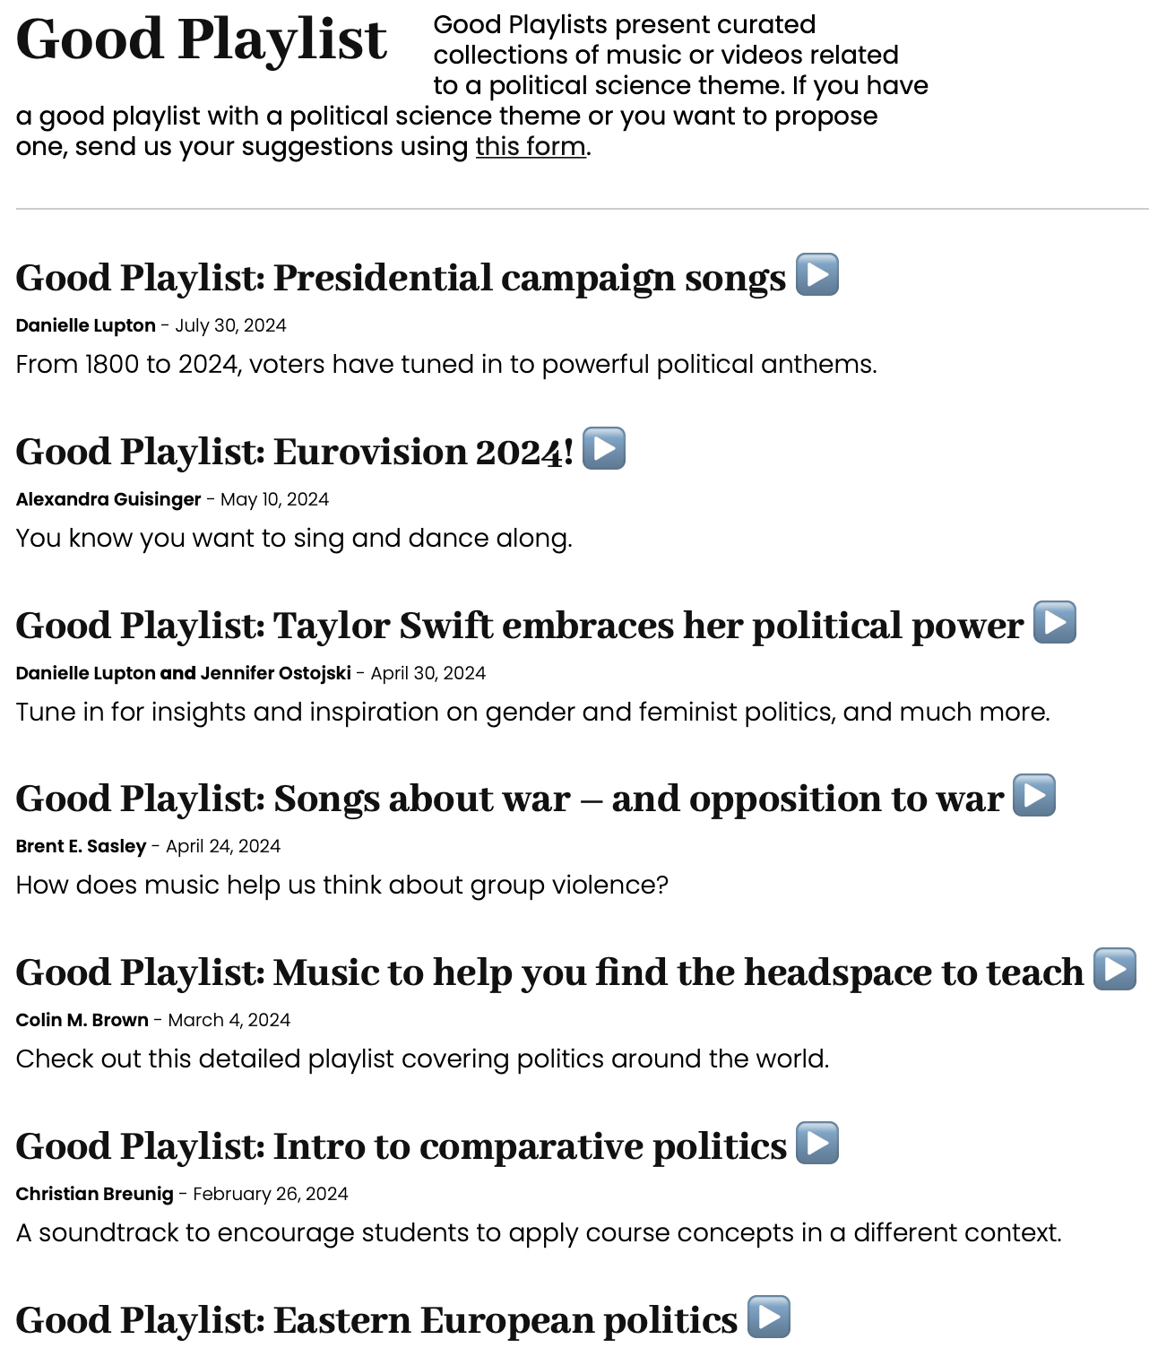The height and width of the screenshot is (1348, 1149).
Task: Click play icon beside Intro to comparative politics
Action: click(x=817, y=1143)
